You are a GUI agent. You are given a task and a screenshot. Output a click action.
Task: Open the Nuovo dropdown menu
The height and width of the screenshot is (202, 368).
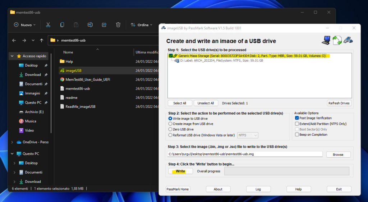click(x=25, y=25)
